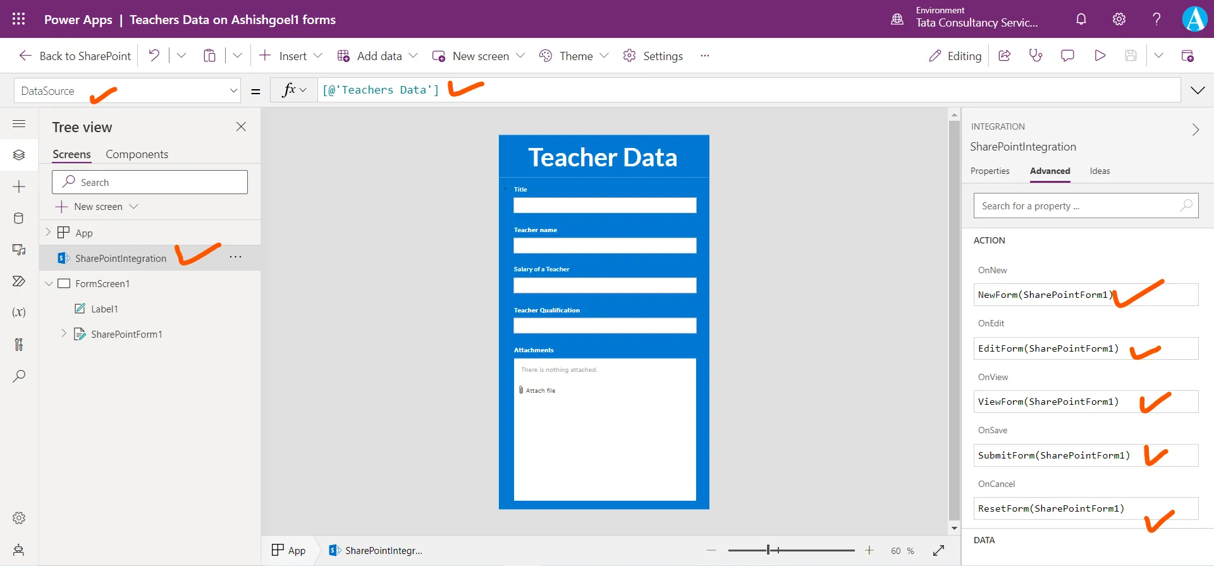Open the Add data menu
The width and height of the screenshot is (1214, 566).
(x=377, y=56)
